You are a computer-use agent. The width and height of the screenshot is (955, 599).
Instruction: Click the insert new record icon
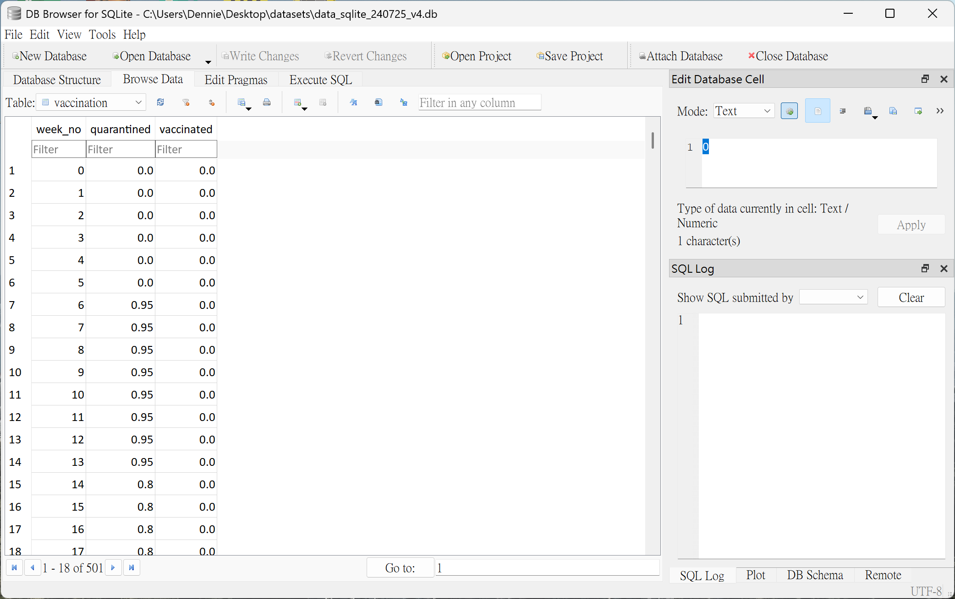pyautogui.click(x=298, y=103)
